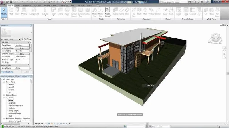Open the Properties help link
The height and width of the screenshot is (128, 229).
pyautogui.click(x=7, y=72)
